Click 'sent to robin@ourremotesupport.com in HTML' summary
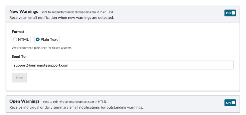The height and width of the screenshot is (115, 246). tap(75, 102)
